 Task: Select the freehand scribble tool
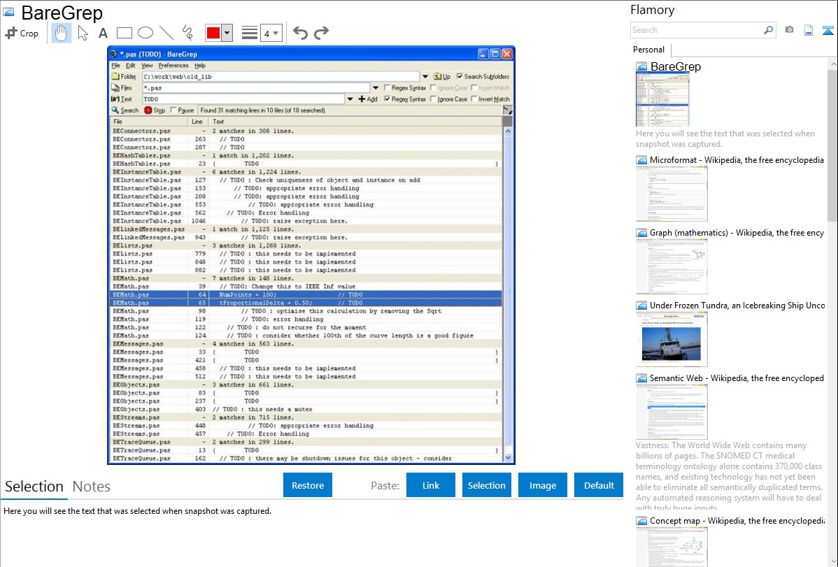click(x=187, y=33)
